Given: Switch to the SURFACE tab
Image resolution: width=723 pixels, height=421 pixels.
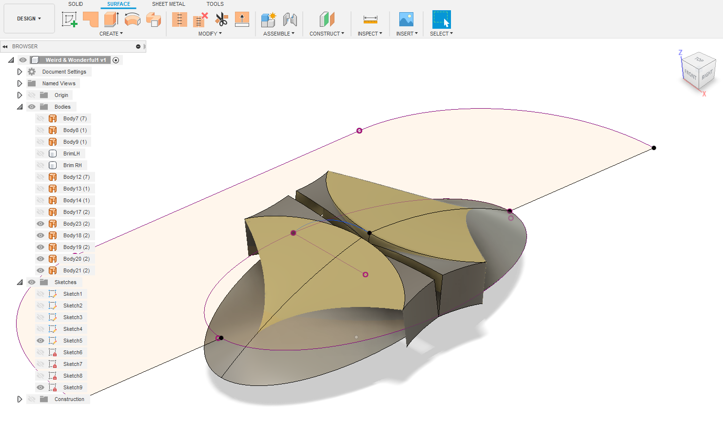Looking at the screenshot, I should coord(118,4).
